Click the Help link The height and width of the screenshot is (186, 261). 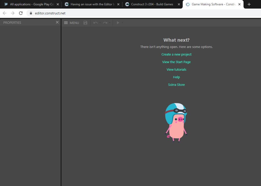tap(176, 77)
